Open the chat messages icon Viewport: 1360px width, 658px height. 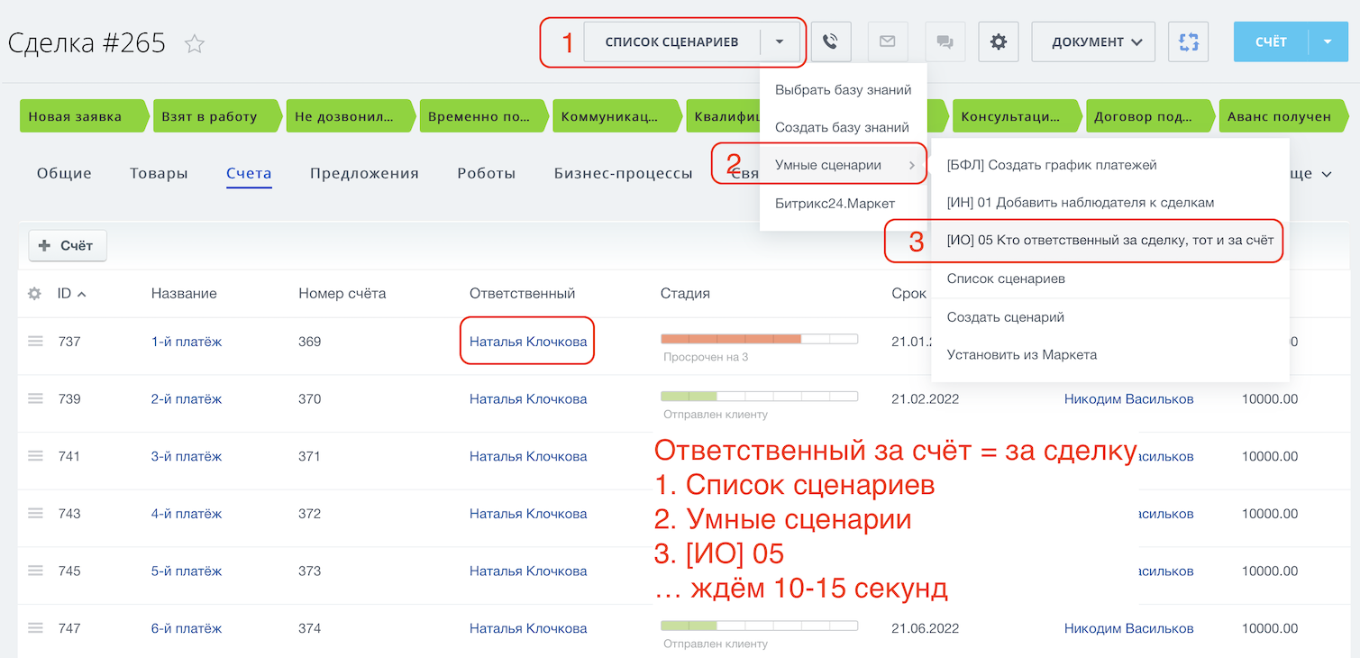click(944, 41)
